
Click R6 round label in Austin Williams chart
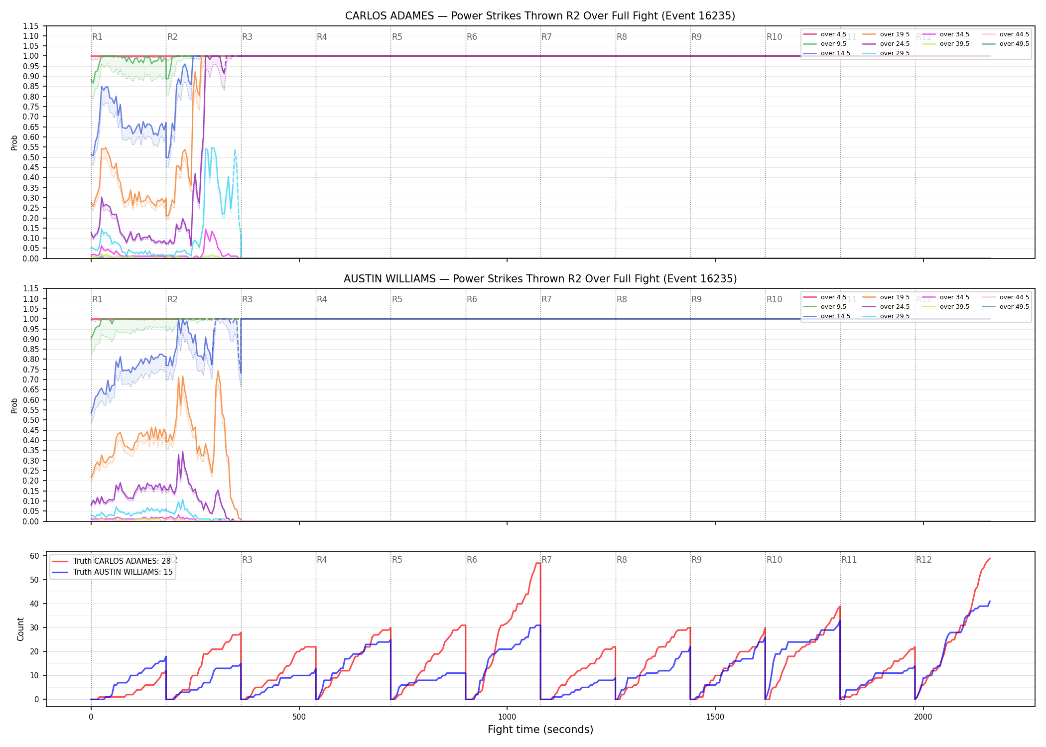472,299
